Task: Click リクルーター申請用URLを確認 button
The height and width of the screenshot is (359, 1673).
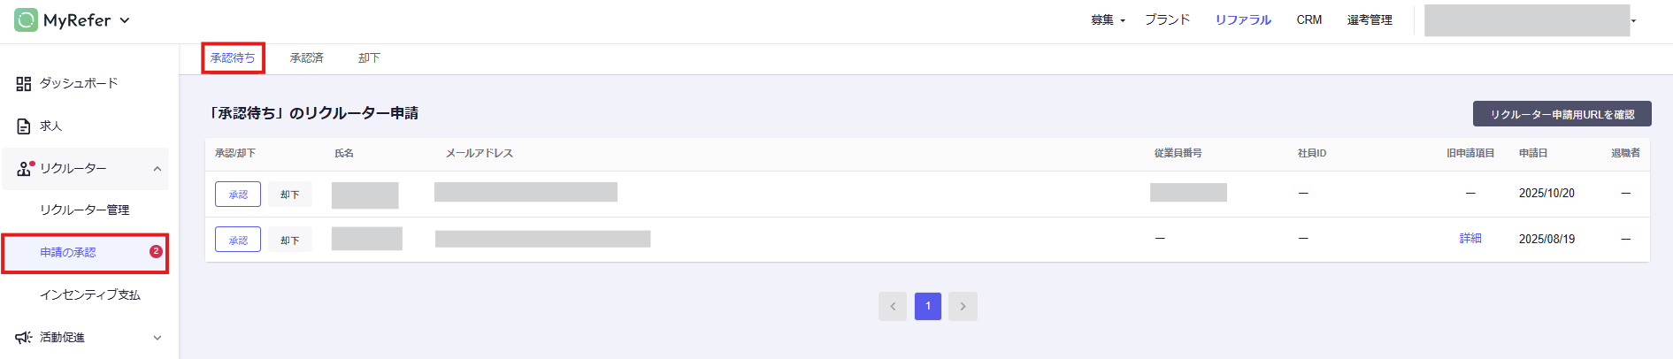Action: tap(1562, 114)
